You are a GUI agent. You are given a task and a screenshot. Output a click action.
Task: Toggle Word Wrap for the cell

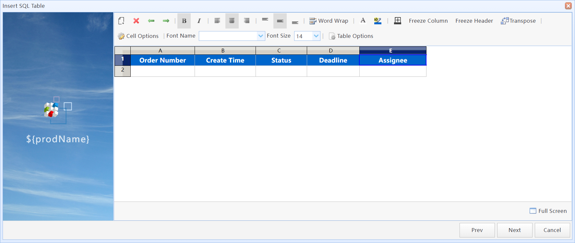[329, 21]
